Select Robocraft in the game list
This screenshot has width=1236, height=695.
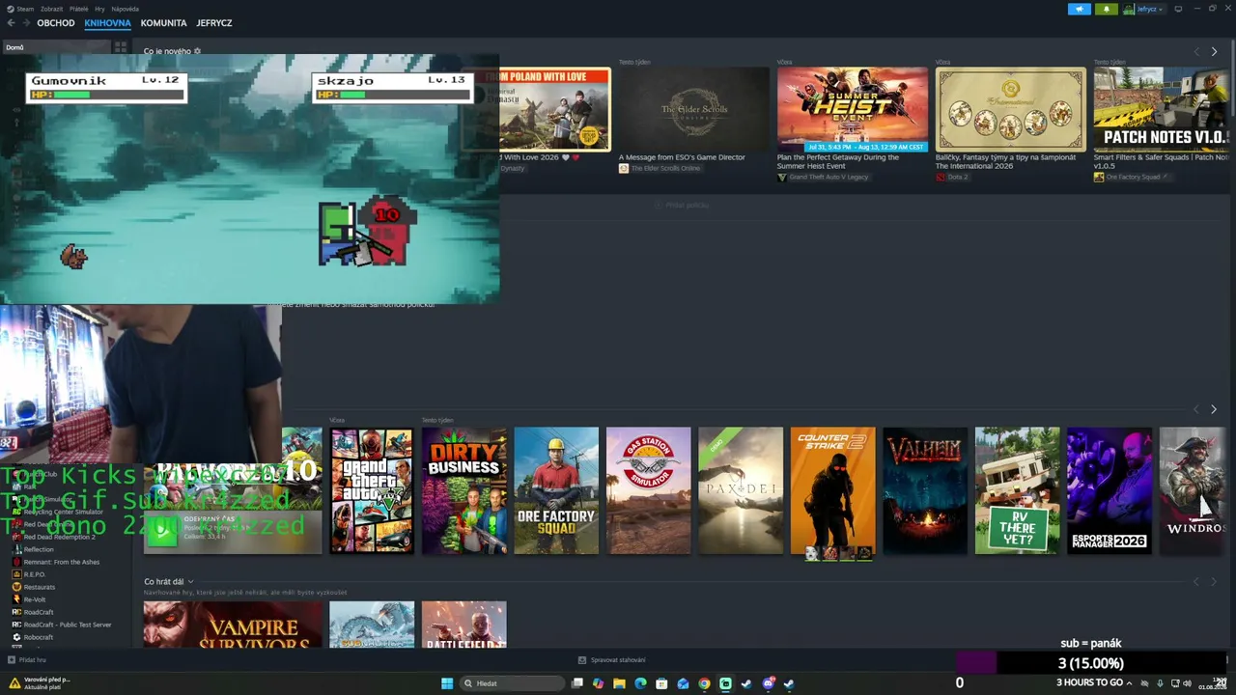click(x=39, y=637)
